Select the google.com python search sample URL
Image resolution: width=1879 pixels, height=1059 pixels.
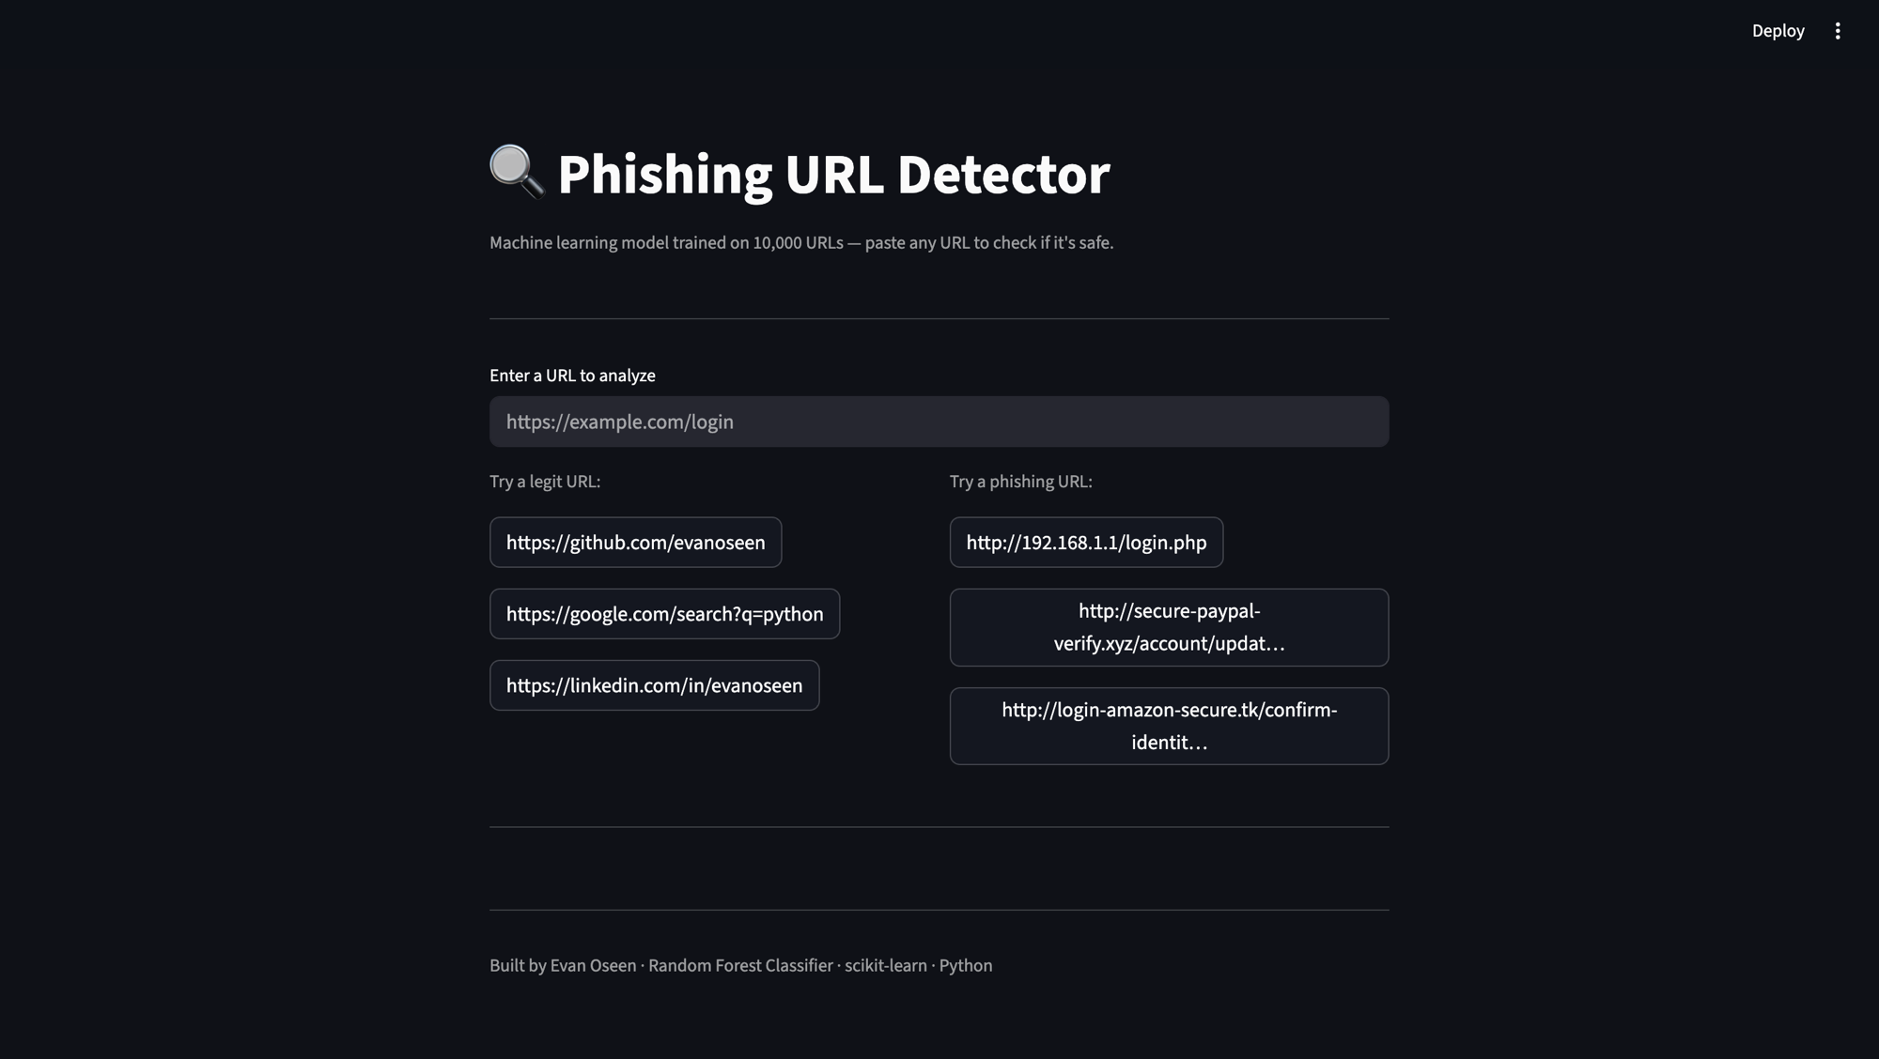[664, 613]
